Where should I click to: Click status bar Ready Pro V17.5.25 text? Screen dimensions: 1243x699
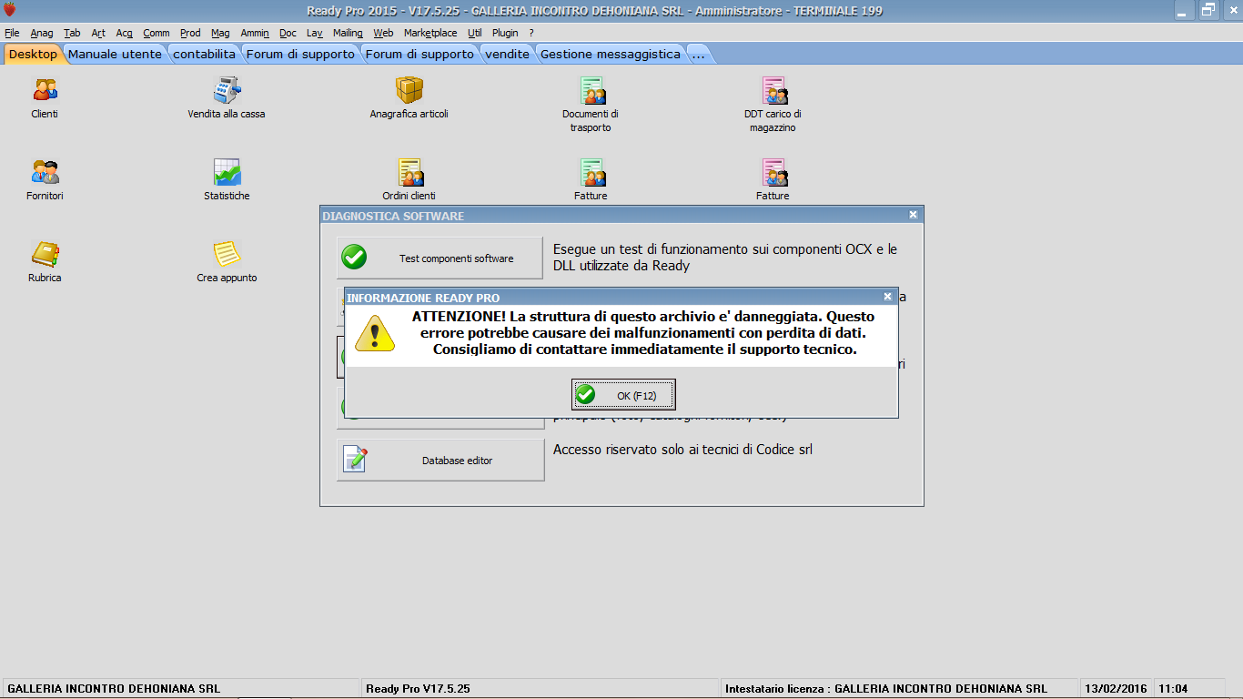point(418,689)
